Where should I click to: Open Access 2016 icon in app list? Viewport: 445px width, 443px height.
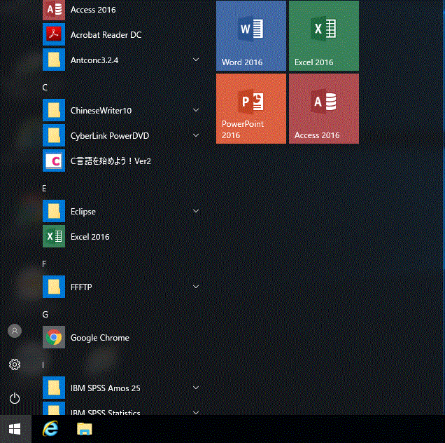(x=54, y=10)
